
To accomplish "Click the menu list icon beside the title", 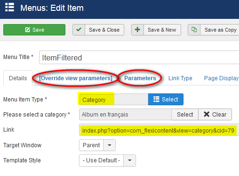I will point(9,7).
